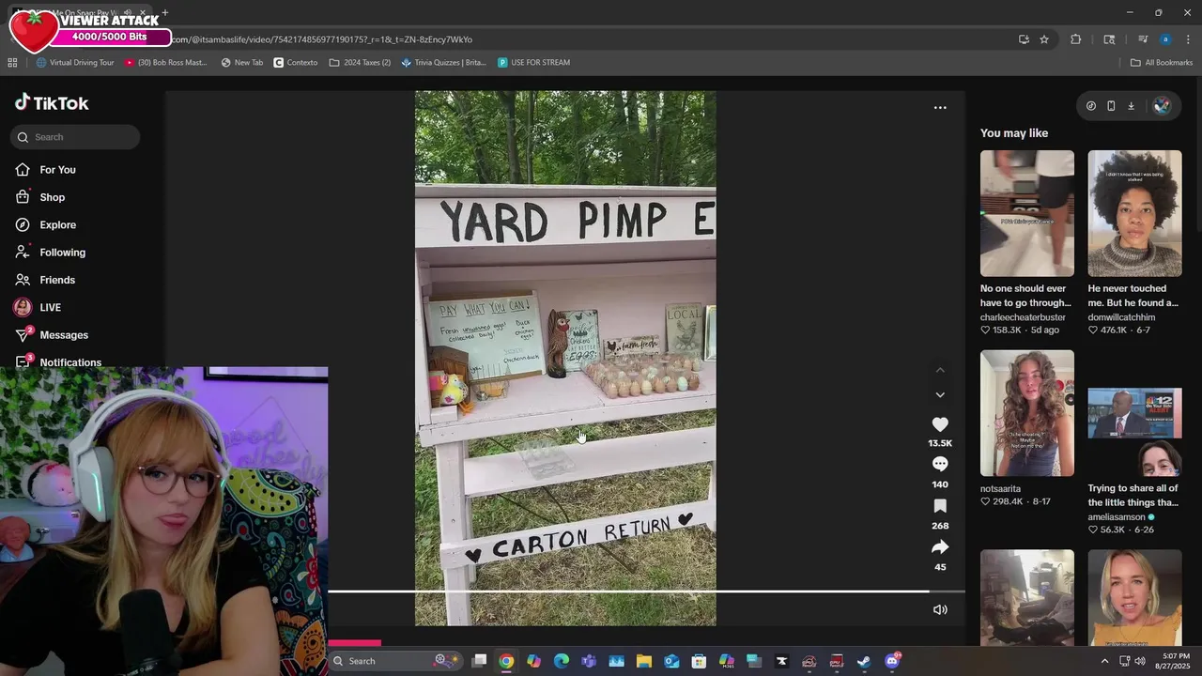Open the TikTok logo home link

pos(52,103)
